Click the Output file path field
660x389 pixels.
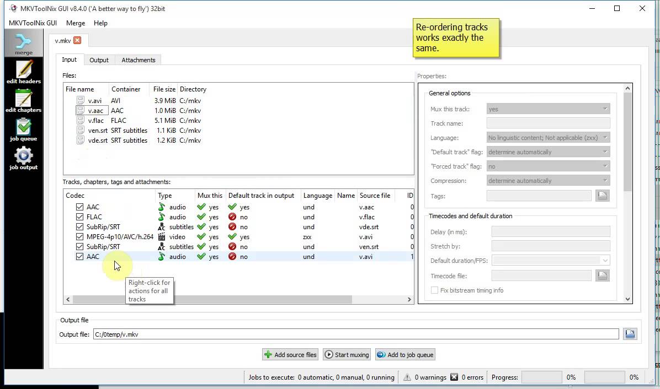(356, 334)
